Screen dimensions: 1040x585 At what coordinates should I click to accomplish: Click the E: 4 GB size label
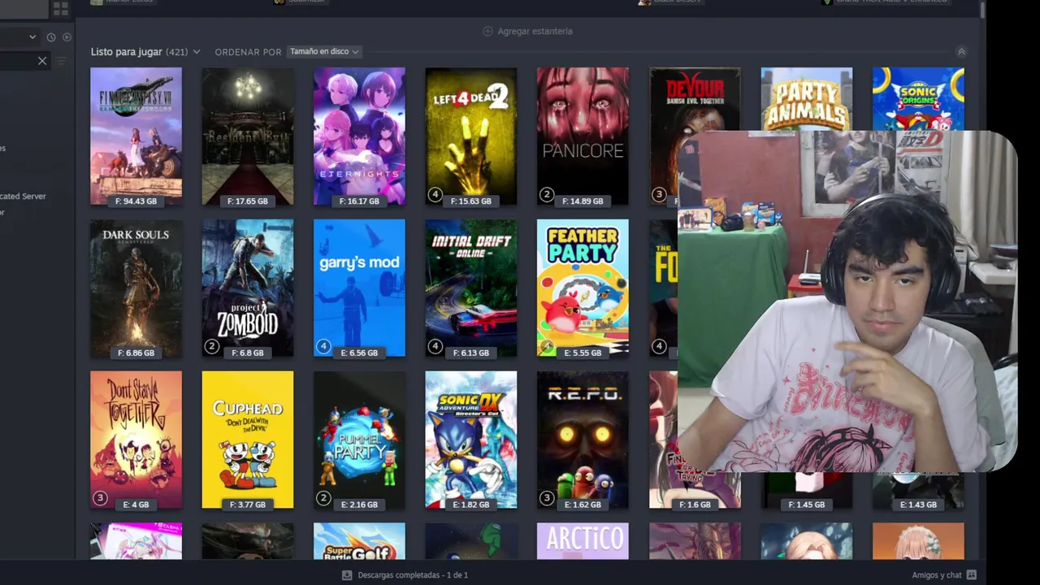(136, 505)
